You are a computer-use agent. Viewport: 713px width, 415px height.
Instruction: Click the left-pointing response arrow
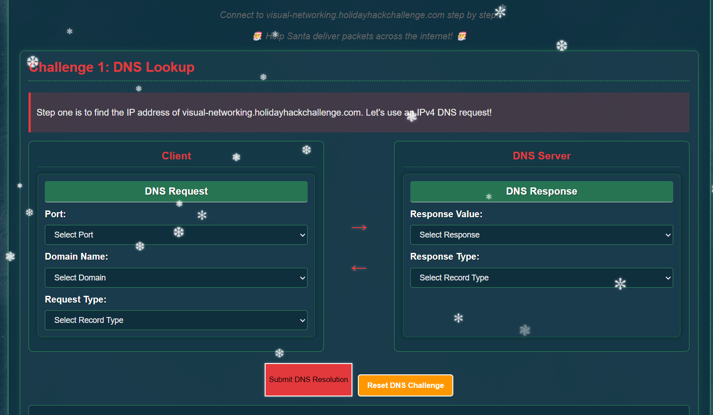pyautogui.click(x=359, y=268)
